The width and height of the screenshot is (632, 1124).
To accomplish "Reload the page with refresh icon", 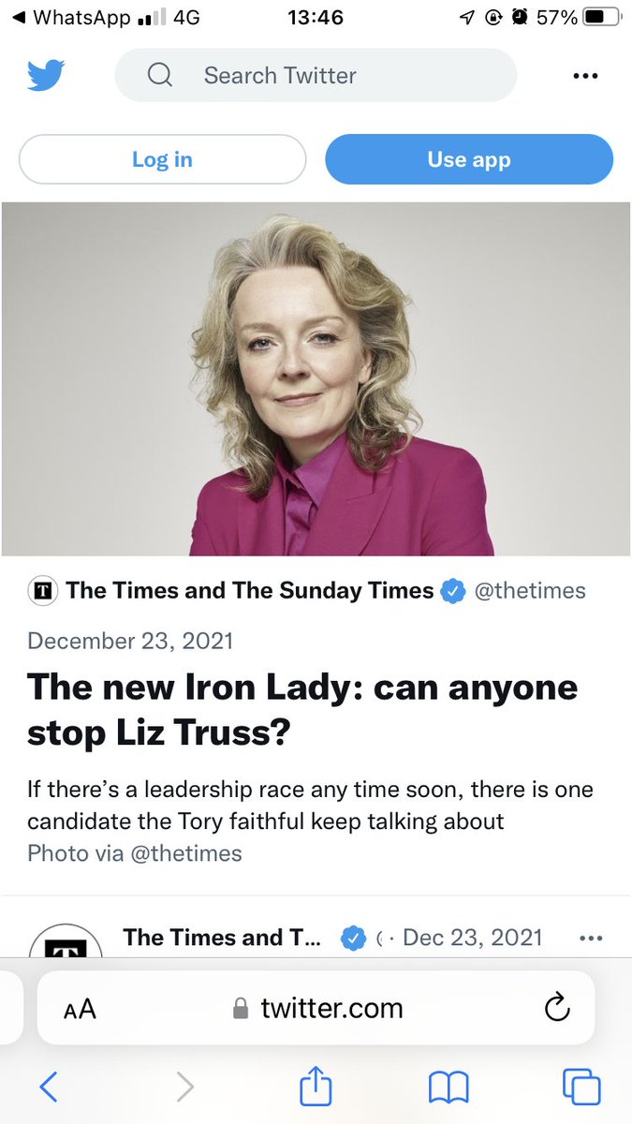I will click(x=557, y=1008).
